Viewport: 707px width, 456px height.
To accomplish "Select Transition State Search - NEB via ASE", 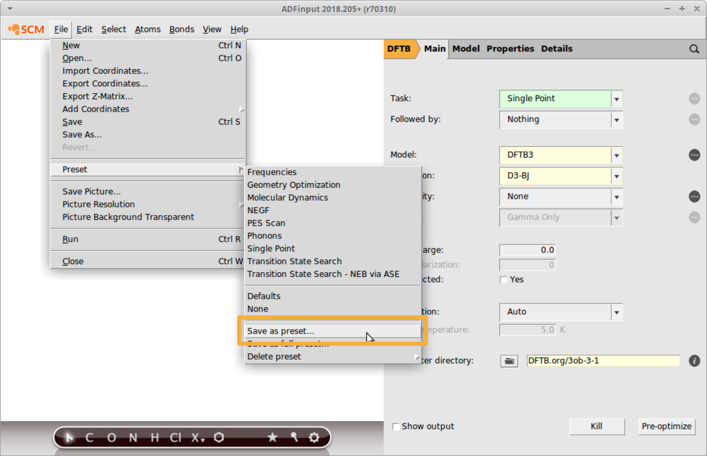I will pyautogui.click(x=332, y=274).
